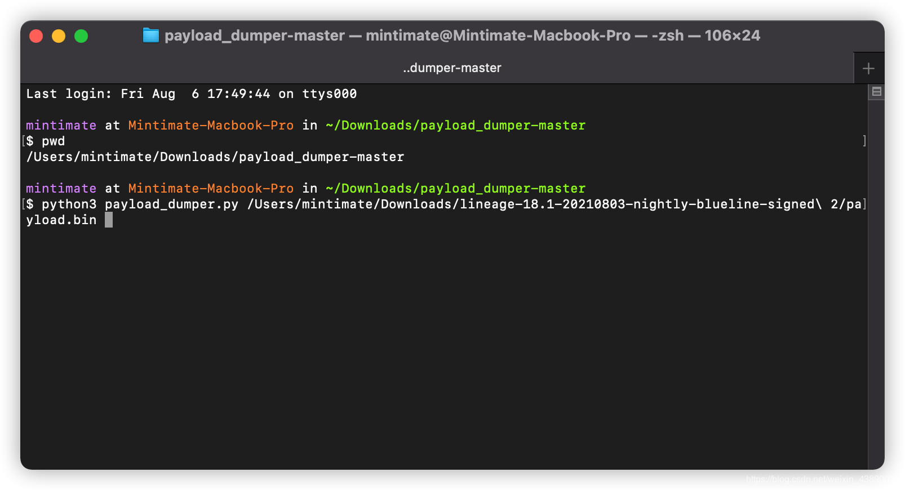Click the 'pwd' command text

53,141
